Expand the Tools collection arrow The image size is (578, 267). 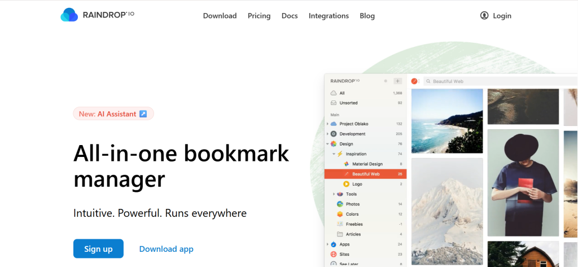pyautogui.click(x=334, y=194)
